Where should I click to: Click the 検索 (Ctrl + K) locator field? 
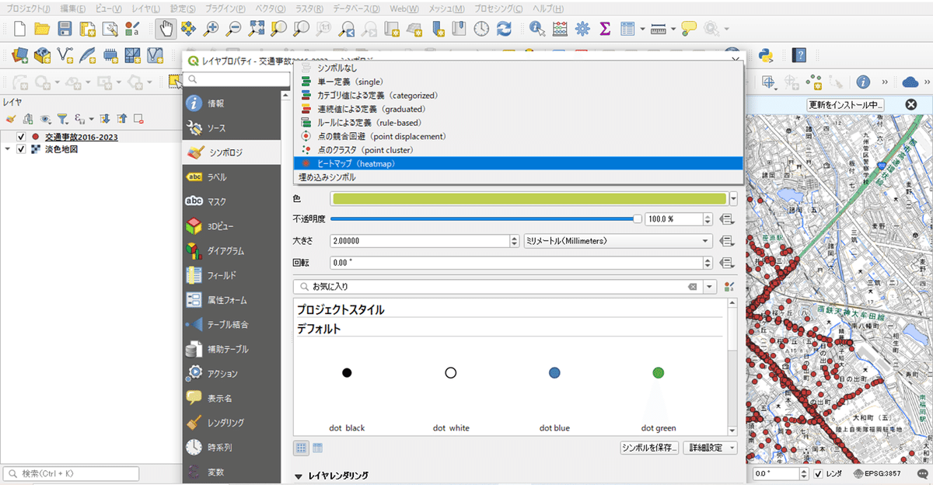tap(72, 473)
